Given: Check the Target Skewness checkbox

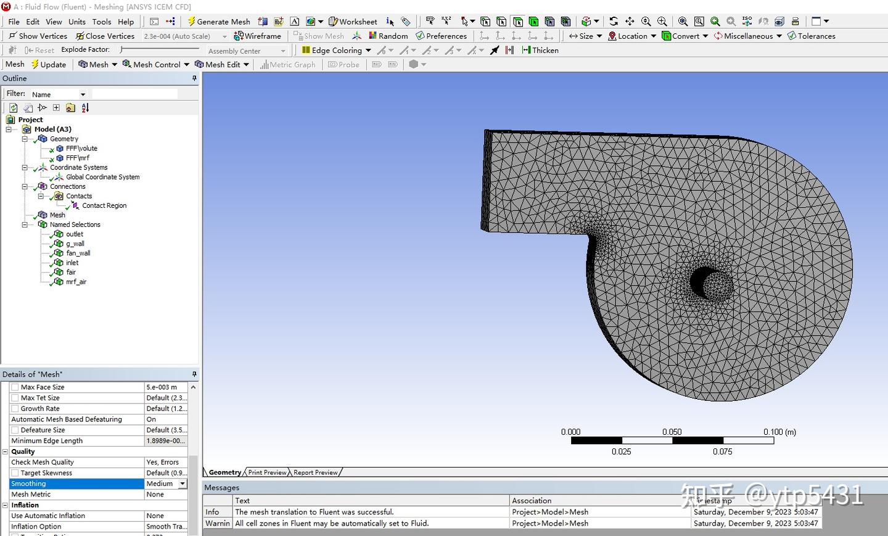Looking at the screenshot, I should [15, 473].
